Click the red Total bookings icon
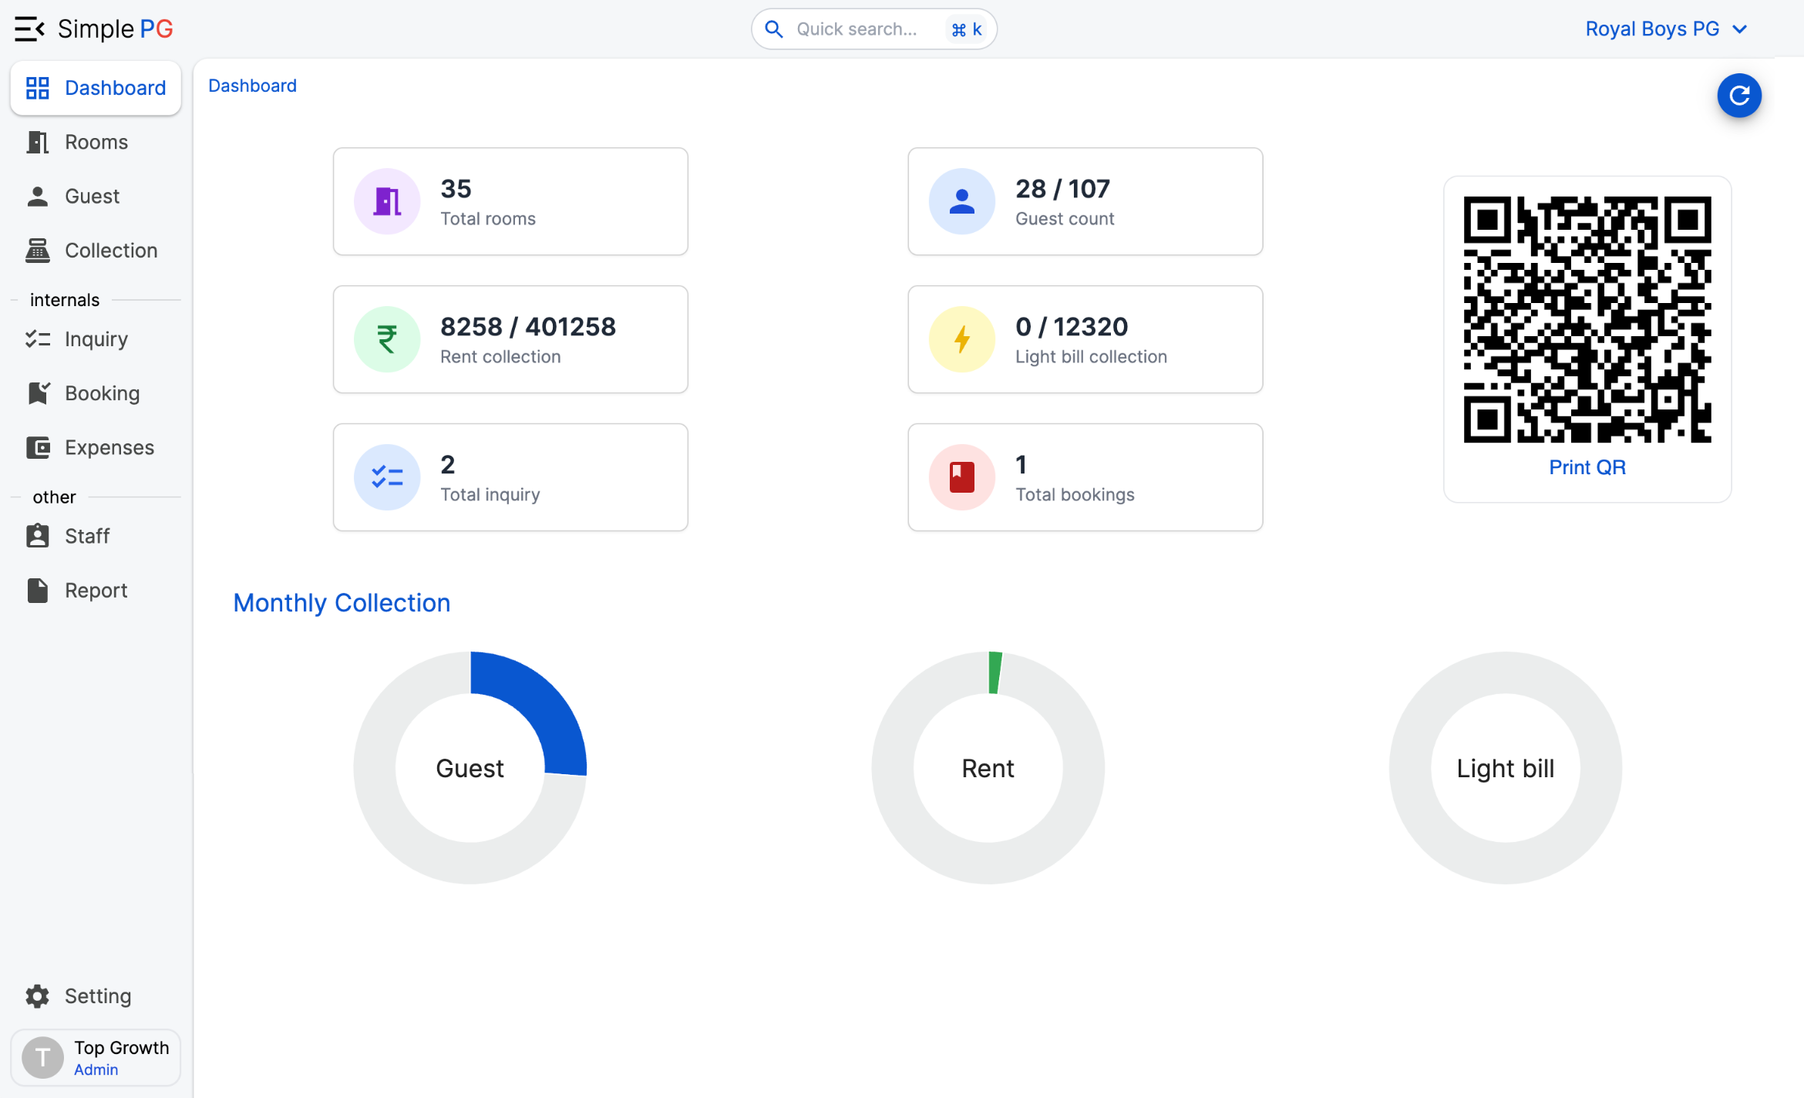 tap(961, 477)
